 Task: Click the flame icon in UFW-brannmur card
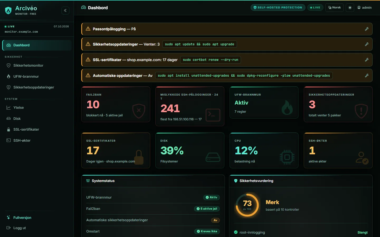(287, 107)
